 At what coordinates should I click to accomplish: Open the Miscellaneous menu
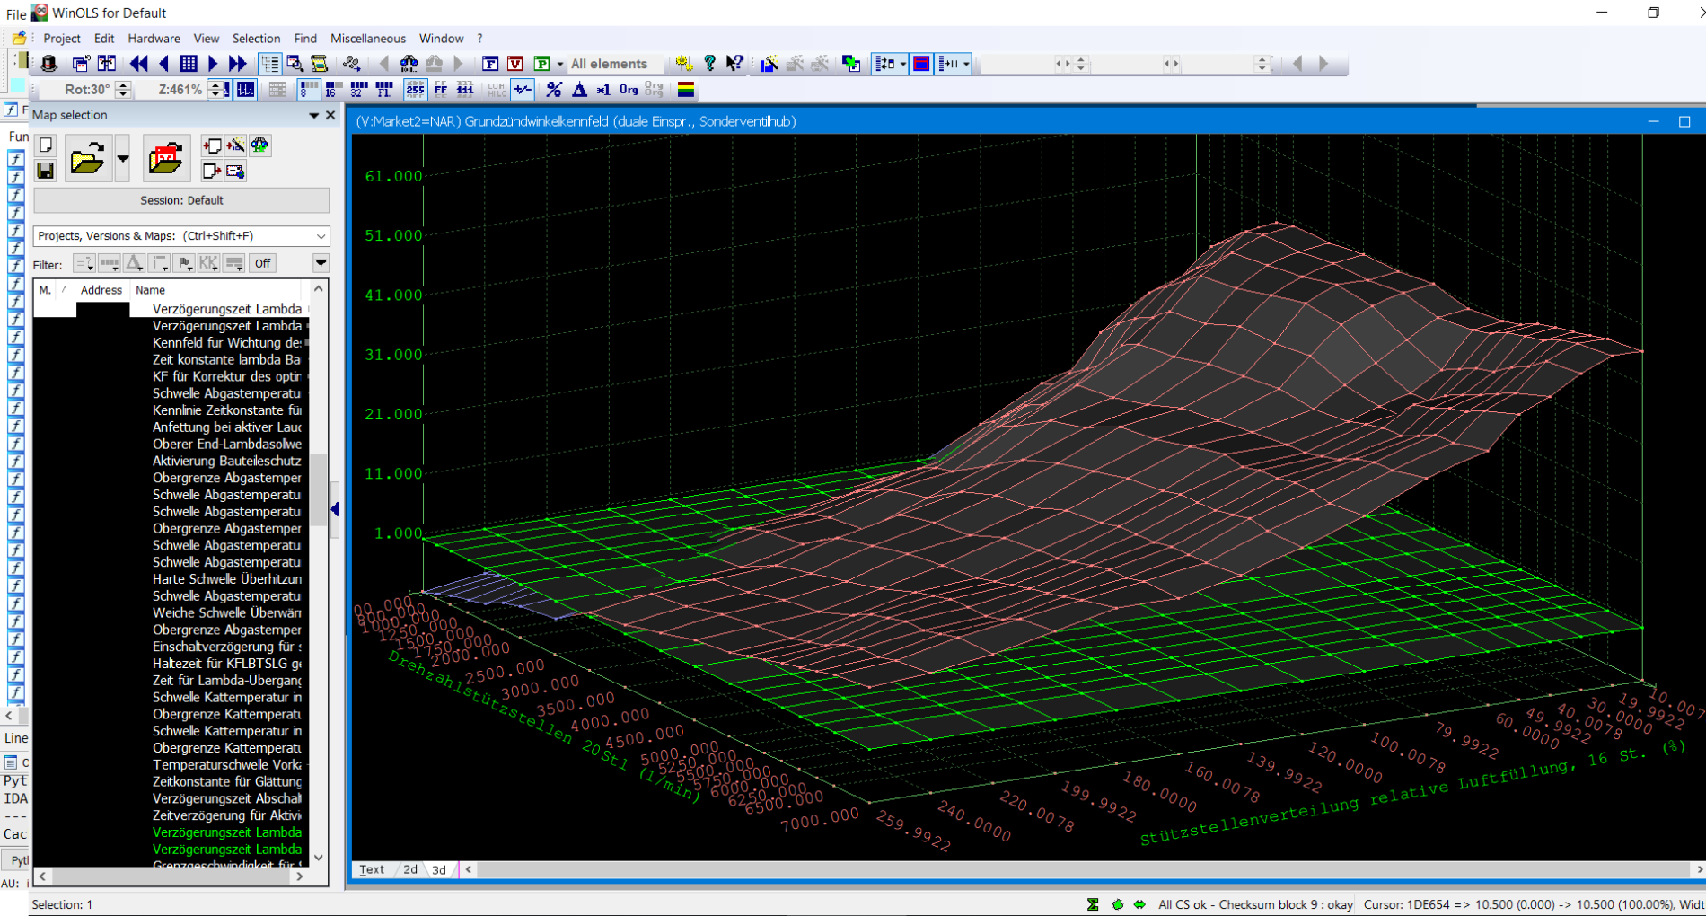click(x=368, y=39)
